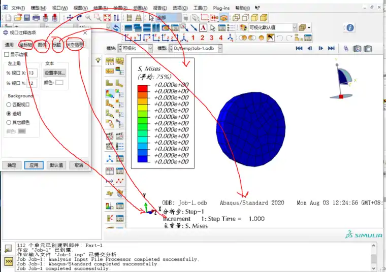Image resolution: width=386 pixels, height=272 pixels.
Task: Click the undo view arrow
Action: [280, 38]
